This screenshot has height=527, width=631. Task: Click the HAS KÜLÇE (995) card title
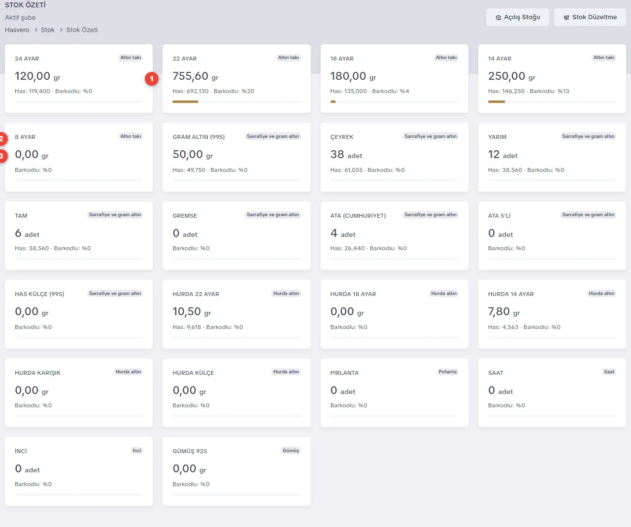pos(39,294)
